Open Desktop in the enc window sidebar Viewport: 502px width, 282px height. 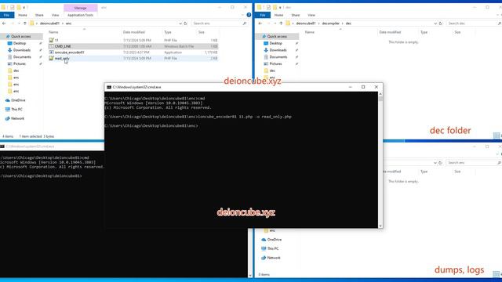(20, 43)
